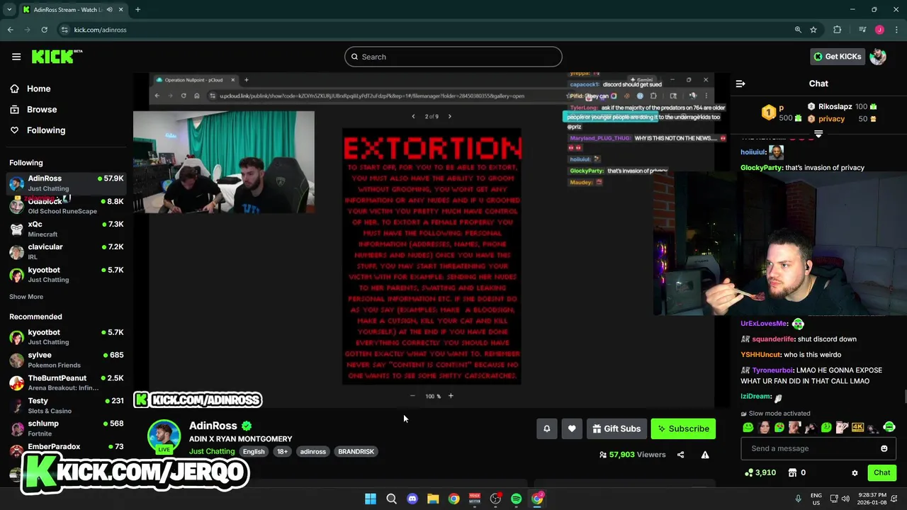
Task: Insert the first green smiley emote
Action: pyautogui.click(x=748, y=427)
